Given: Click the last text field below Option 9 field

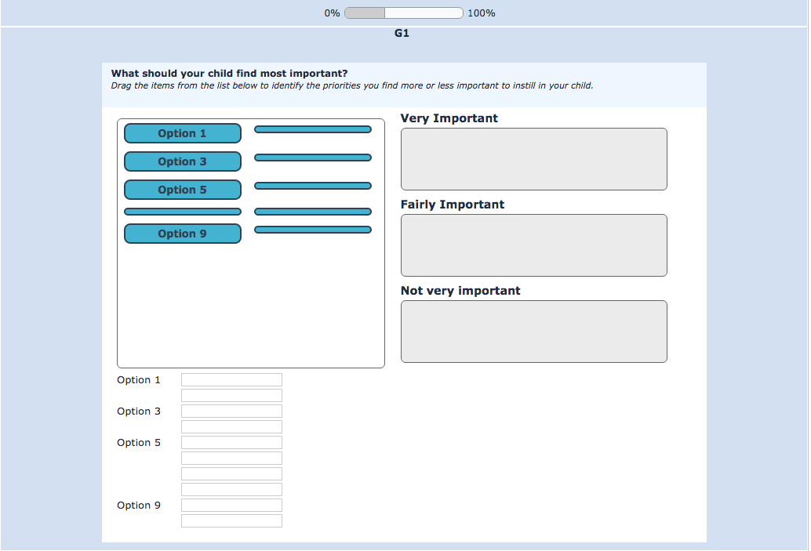Looking at the screenshot, I should [231, 521].
